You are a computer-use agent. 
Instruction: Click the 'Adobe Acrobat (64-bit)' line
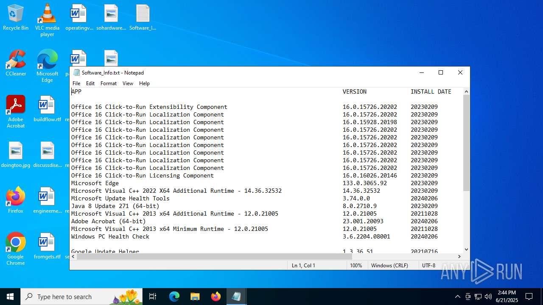[x=109, y=221]
